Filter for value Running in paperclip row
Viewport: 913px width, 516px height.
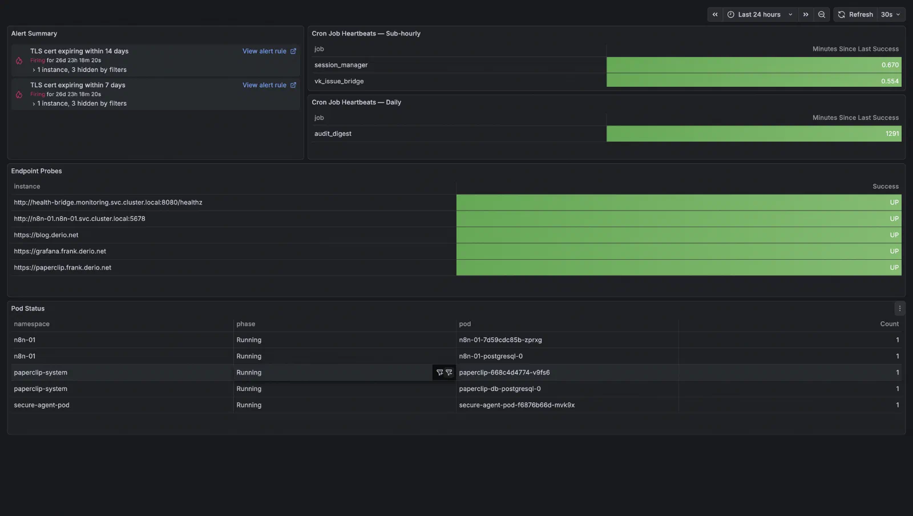439,373
